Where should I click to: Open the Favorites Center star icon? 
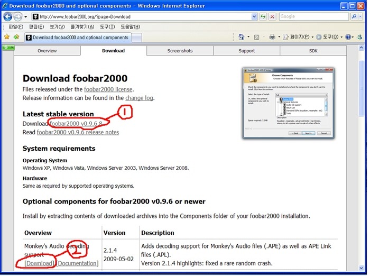click(7, 36)
